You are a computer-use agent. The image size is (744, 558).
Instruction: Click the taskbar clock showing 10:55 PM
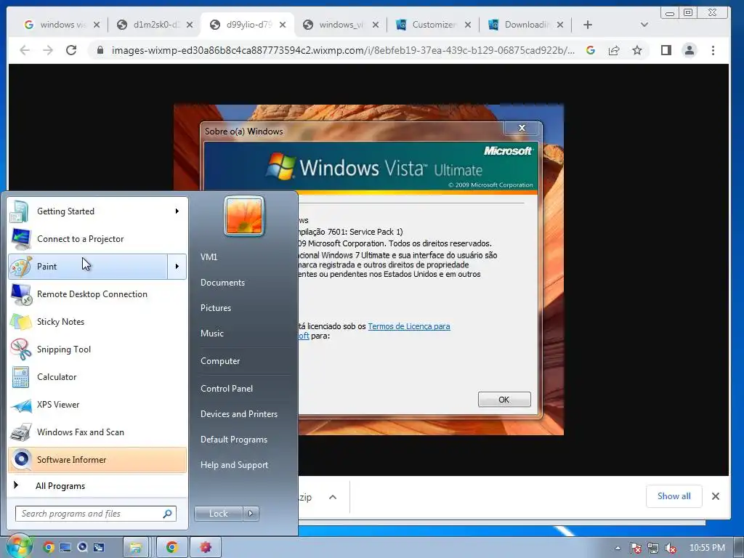(707, 548)
